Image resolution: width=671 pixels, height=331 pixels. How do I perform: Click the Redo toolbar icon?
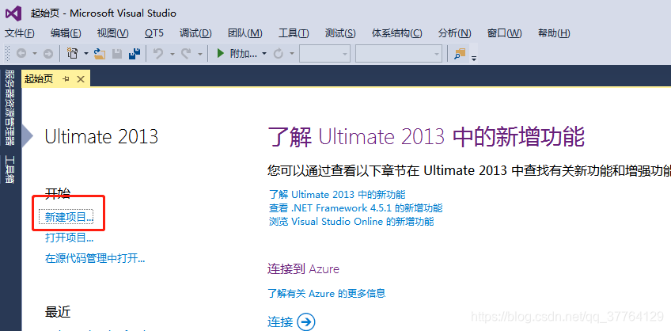click(186, 54)
